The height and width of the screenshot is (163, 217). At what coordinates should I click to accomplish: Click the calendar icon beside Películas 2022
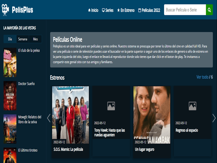[140, 10]
